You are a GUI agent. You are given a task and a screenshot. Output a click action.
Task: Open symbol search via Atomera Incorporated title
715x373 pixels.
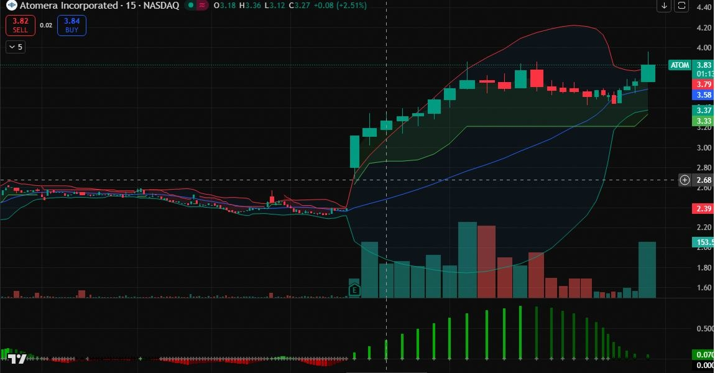[99, 6]
